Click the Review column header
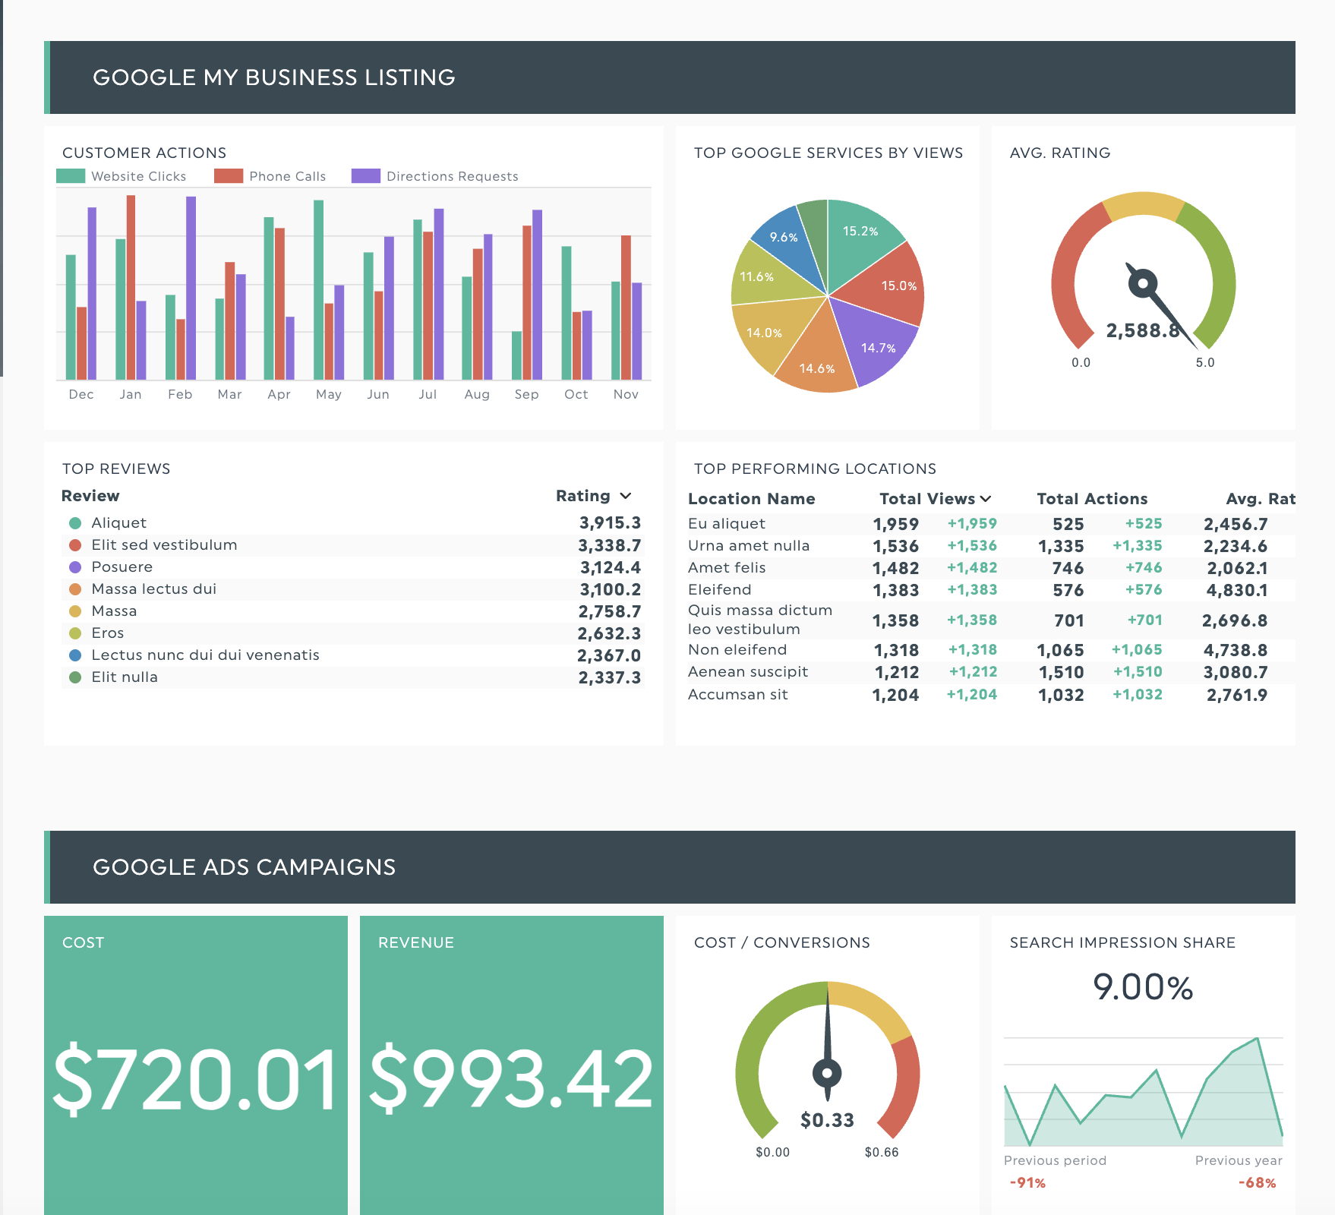Screen dimensions: 1335x1215 point(90,496)
